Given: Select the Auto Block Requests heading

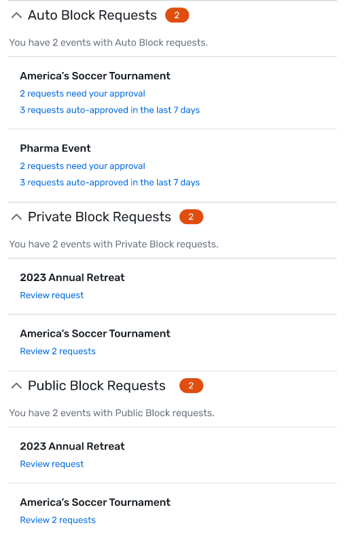Looking at the screenshot, I should pos(92,16).
